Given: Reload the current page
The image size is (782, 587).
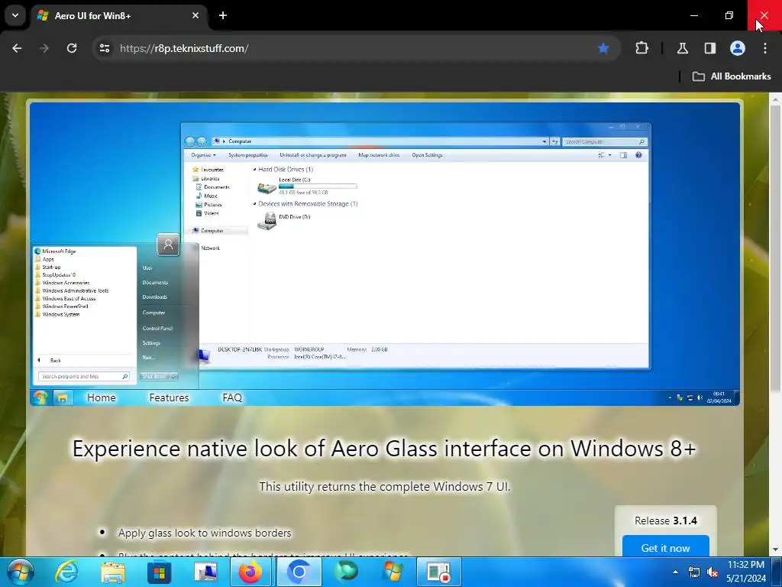Looking at the screenshot, I should (x=72, y=48).
